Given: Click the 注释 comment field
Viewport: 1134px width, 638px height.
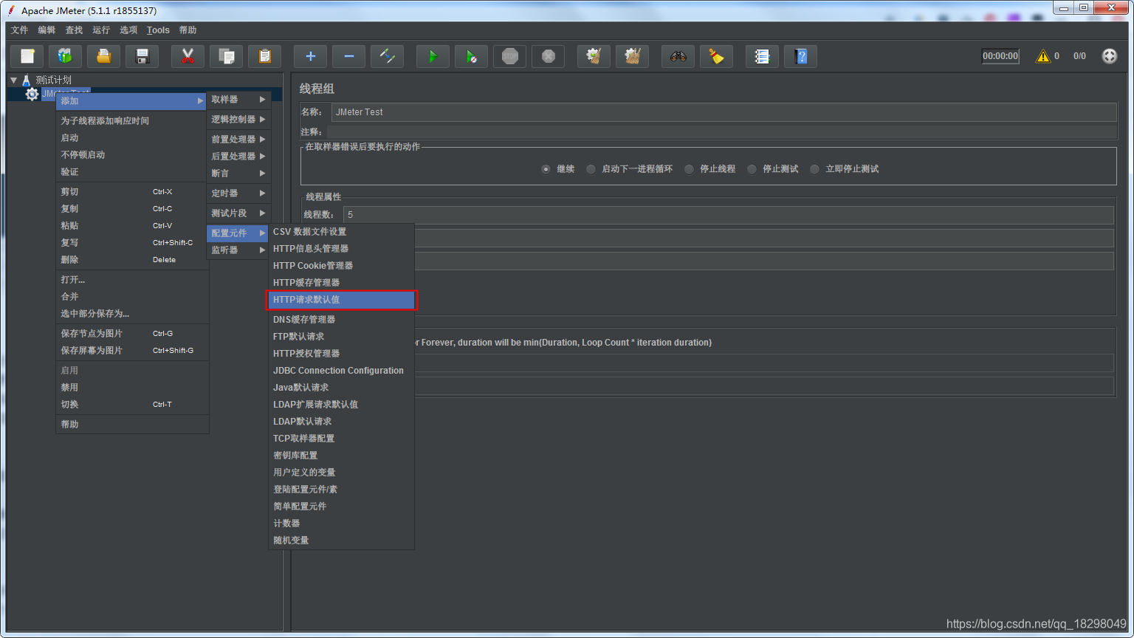Looking at the screenshot, I should point(722,132).
